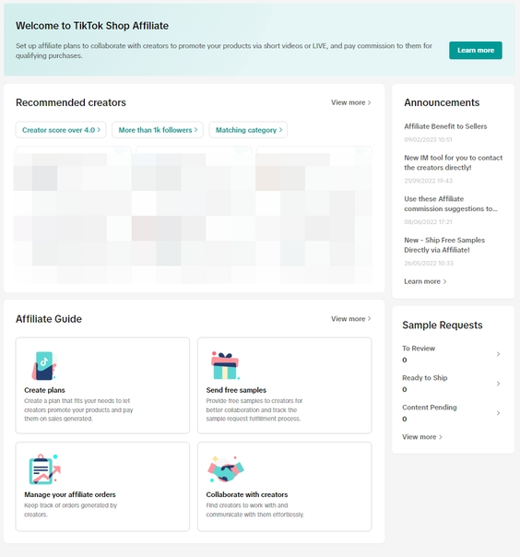Select the More than 1k followers filter
The height and width of the screenshot is (557, 520).
(x=158, y=130)
